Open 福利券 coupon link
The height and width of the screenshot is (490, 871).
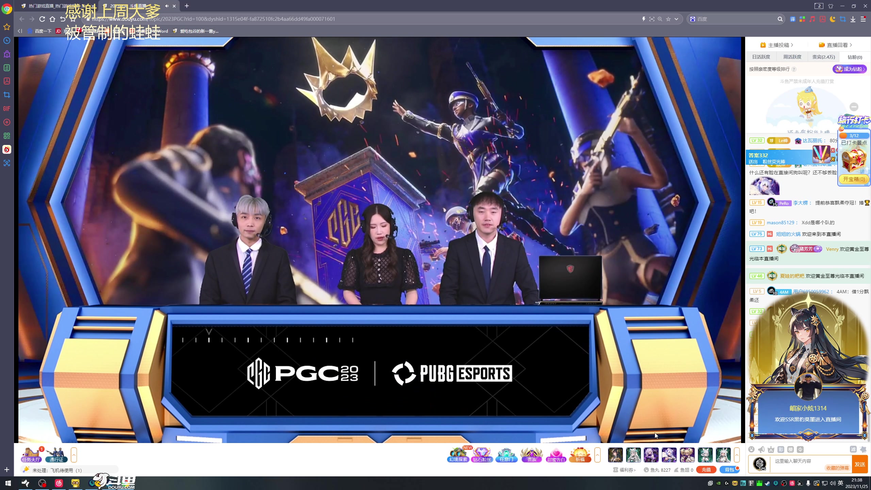[x=624, y=470]
